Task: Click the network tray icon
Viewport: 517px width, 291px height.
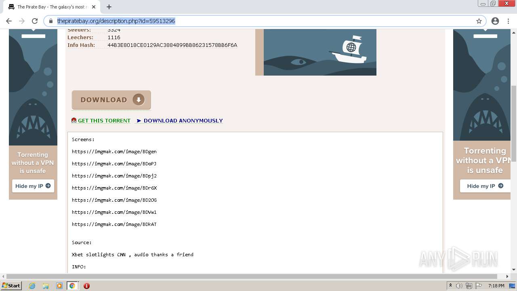Action: click(469, 286)
